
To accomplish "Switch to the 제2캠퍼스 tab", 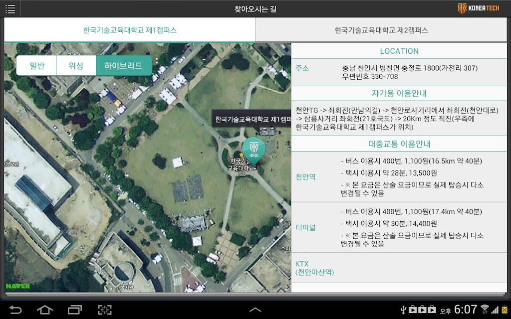I will [x=381, y=30].
